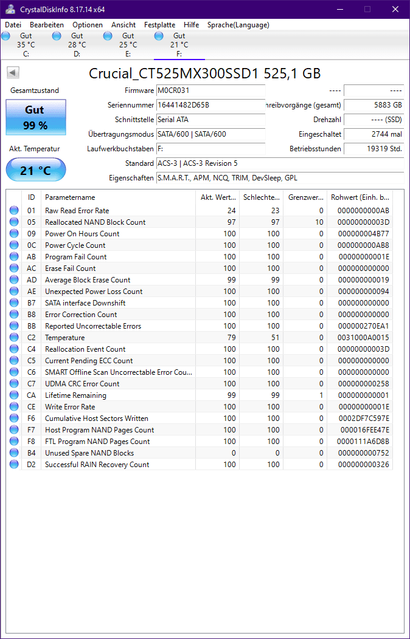The image size is (410, 639).
Task: Click the Gut 99 % health status box
Action: tap(35, 118)
